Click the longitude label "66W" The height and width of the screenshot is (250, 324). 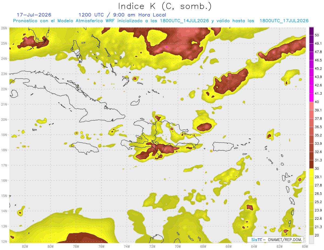pyautogui.click(x=228, y=246)
